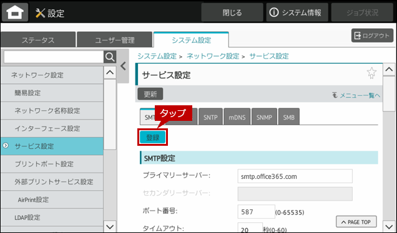
Task: Tap the 更新 button
Action: 150,94
